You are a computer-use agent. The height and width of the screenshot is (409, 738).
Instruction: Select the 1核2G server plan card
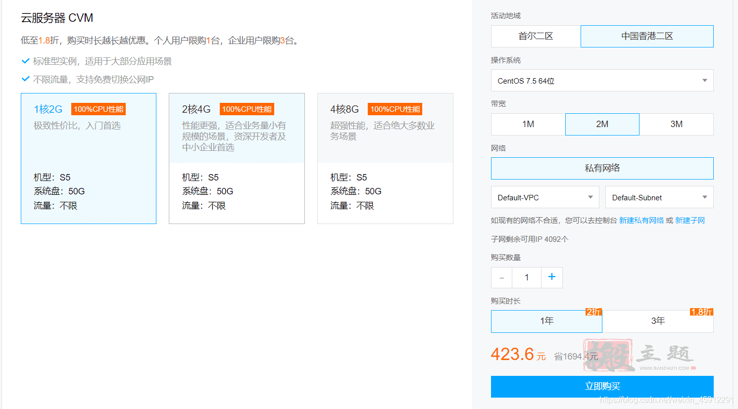click(x=89, y=158)
